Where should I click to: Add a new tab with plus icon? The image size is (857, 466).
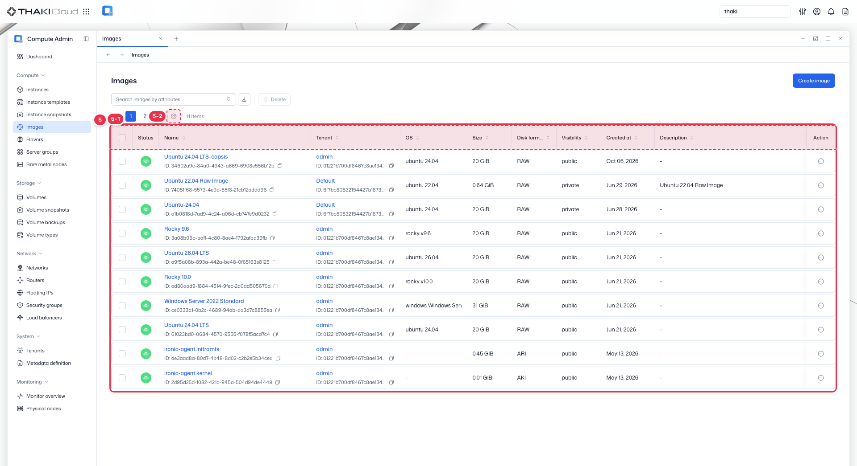click(176, 39)
